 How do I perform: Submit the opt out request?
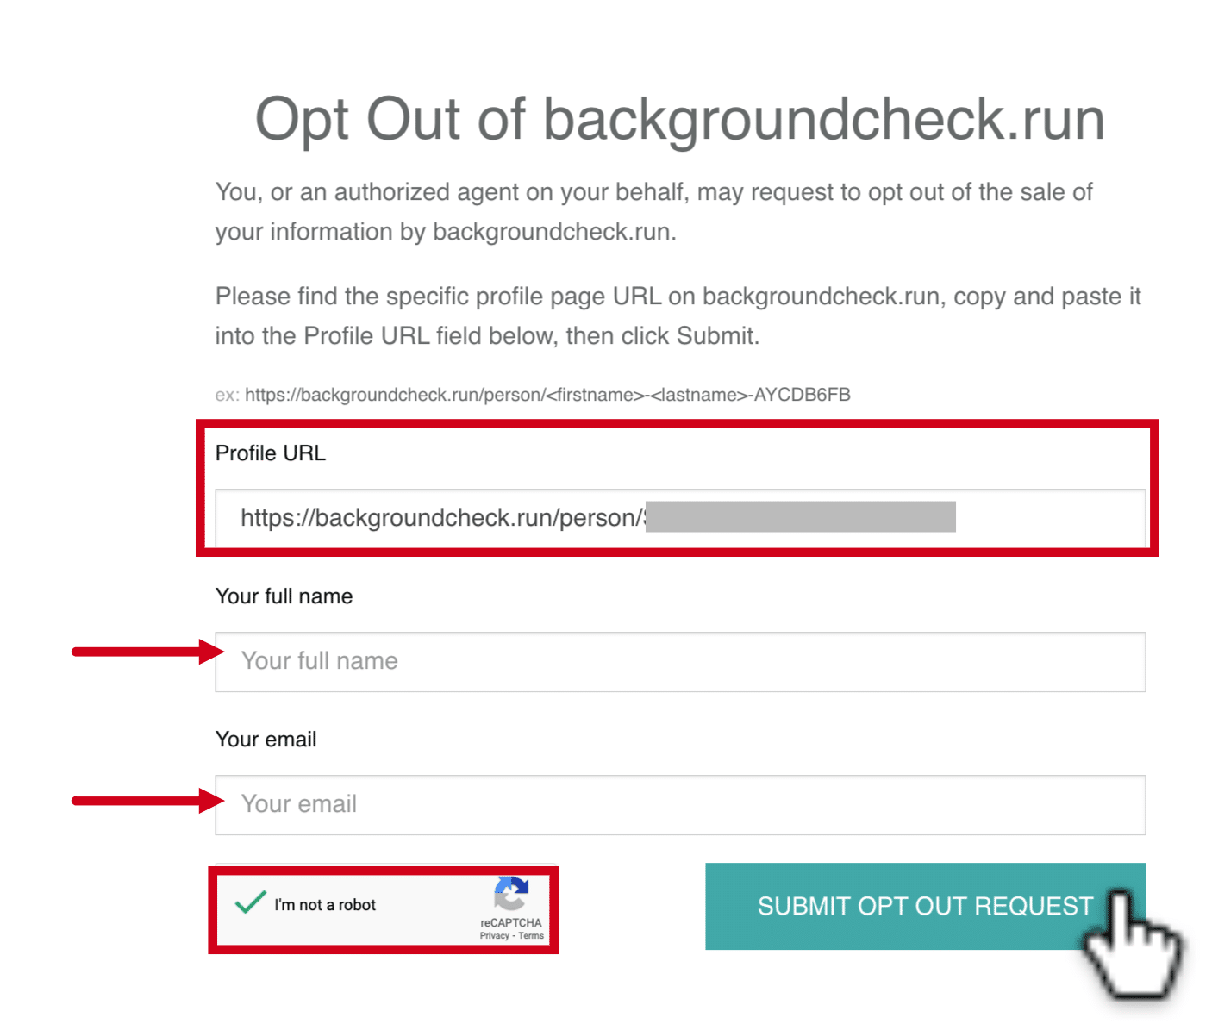(x=925, y=906)
